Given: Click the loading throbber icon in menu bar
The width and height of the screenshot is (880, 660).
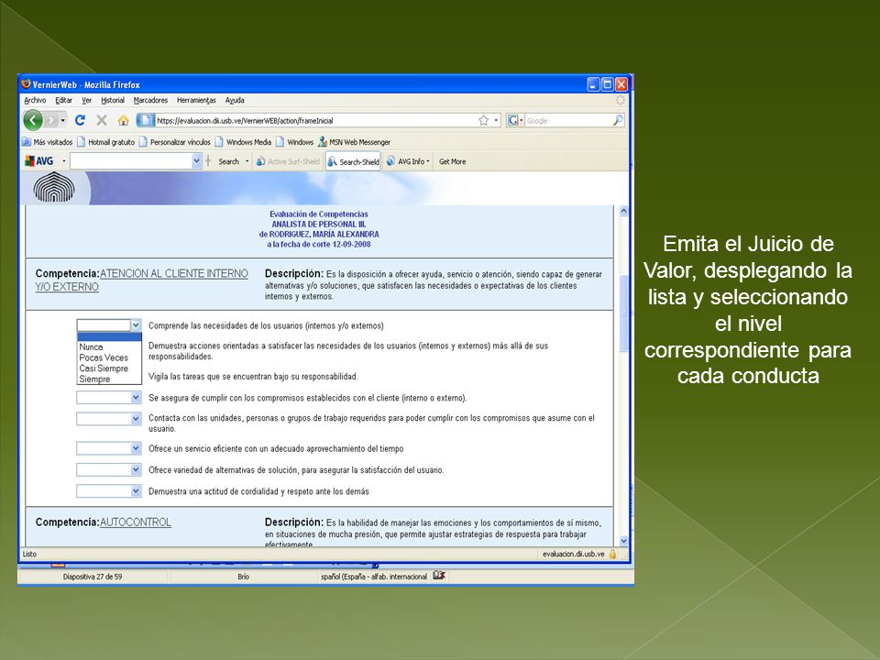Looking at the screenshot, I should coord(621,100).
